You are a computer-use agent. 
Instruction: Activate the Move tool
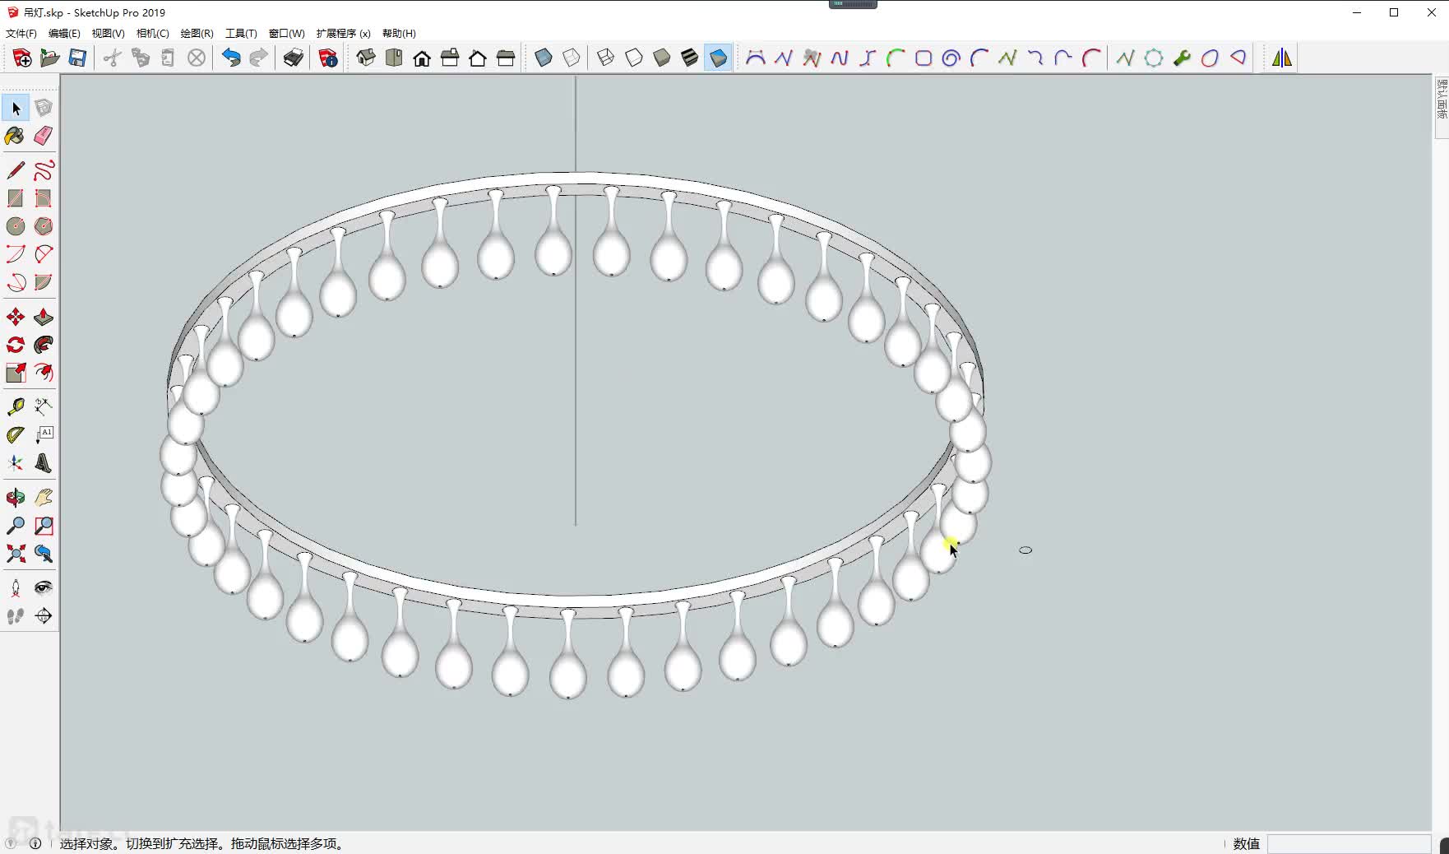tap(16, 317)
